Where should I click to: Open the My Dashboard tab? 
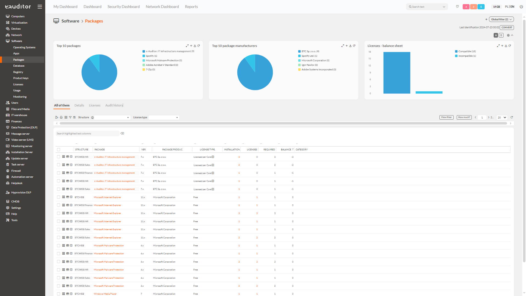[x=65, y=7]
